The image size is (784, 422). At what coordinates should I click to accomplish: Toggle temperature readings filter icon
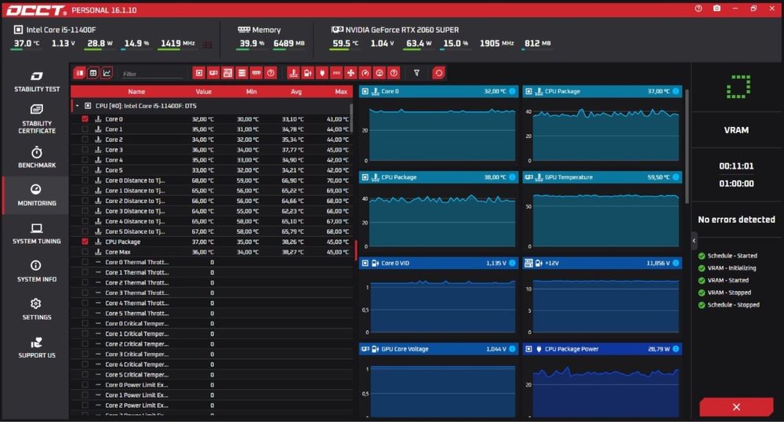[293, 73]
